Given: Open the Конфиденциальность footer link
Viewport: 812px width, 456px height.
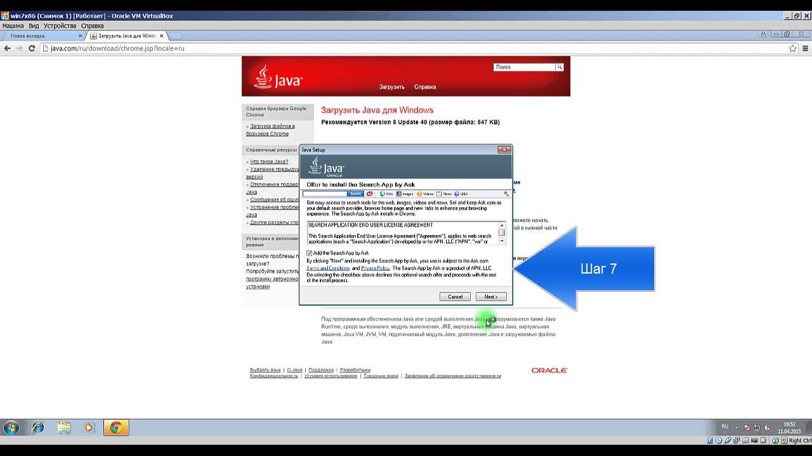Looking at the screenshot, I should pos(274,376).
